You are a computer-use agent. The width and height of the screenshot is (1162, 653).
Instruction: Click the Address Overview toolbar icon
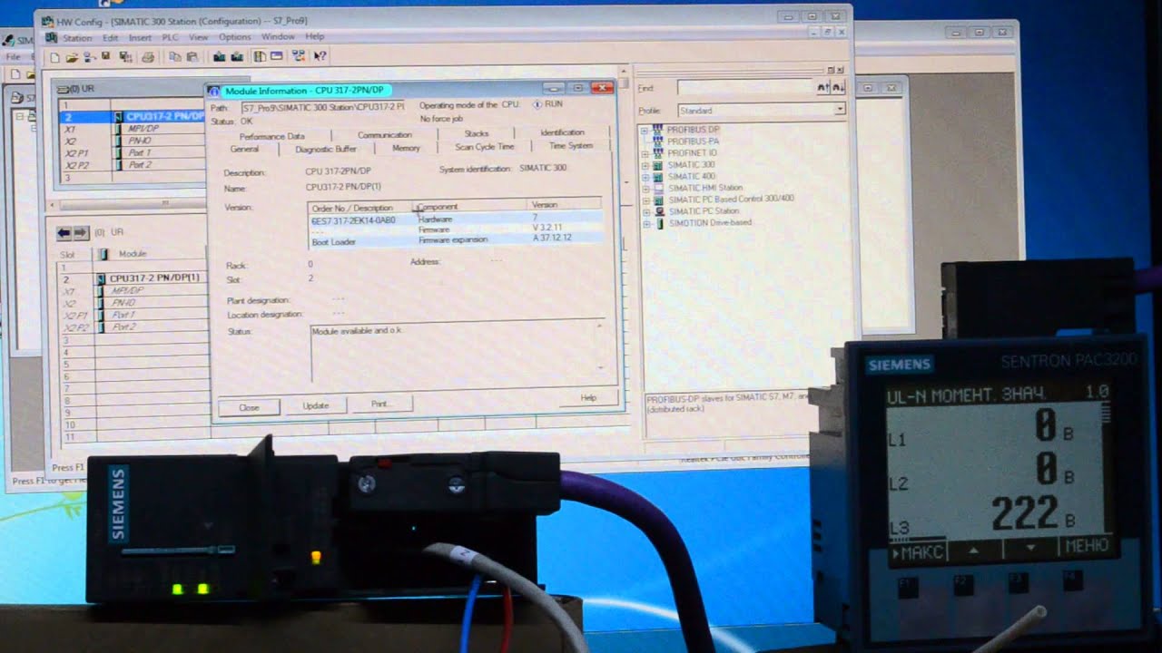point(277,56)
